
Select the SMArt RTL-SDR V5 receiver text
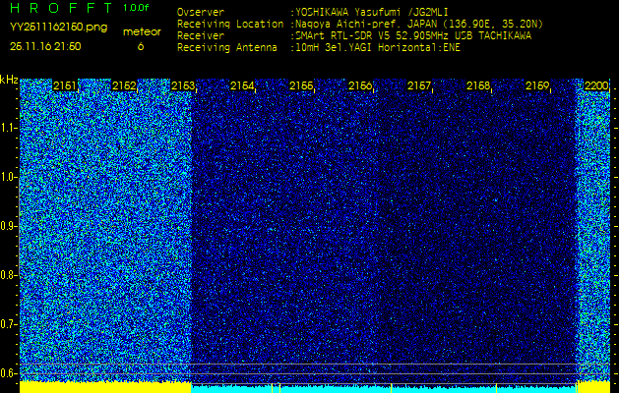click(411, 36)
